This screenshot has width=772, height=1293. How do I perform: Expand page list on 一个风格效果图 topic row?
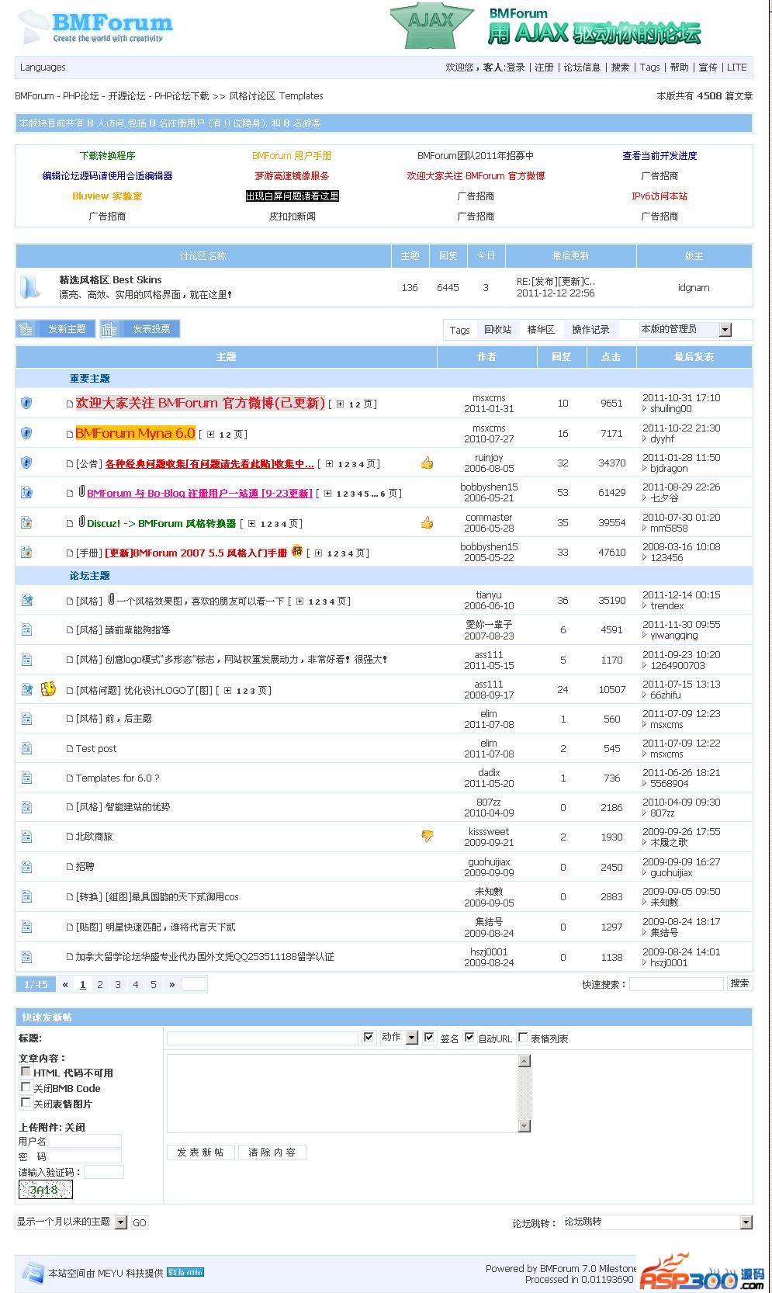pos(299,601)
